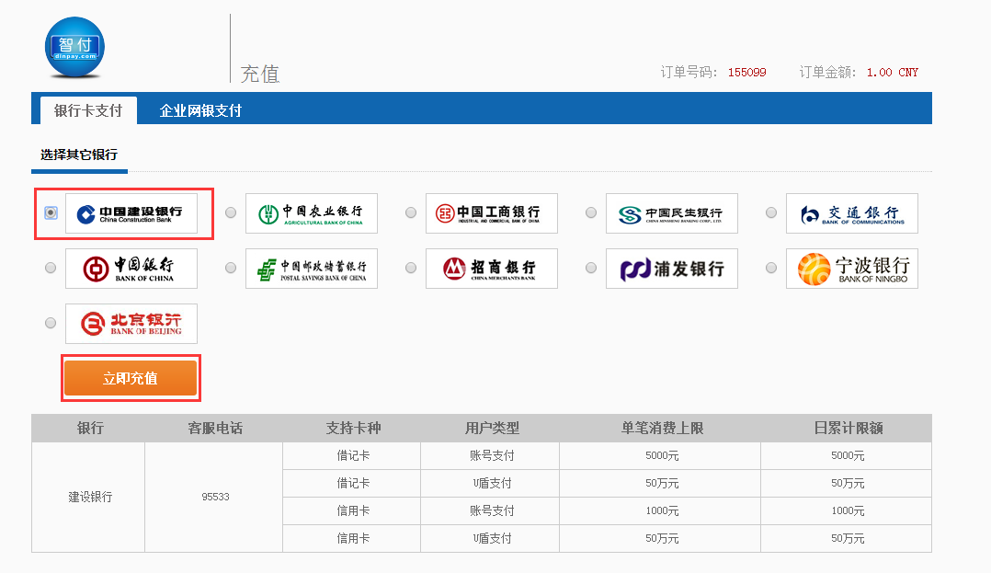Click the 单笔消费上限 column header

tap(662, 429)
